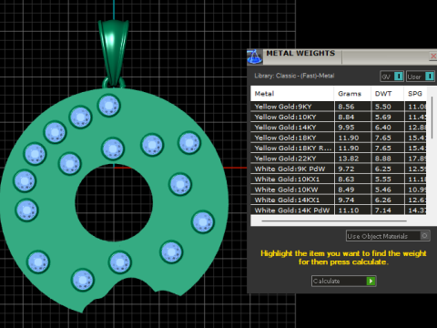Select the White Gold:10KX1 row
This screenshot has width=437, height=328.
tap(339, 179)
